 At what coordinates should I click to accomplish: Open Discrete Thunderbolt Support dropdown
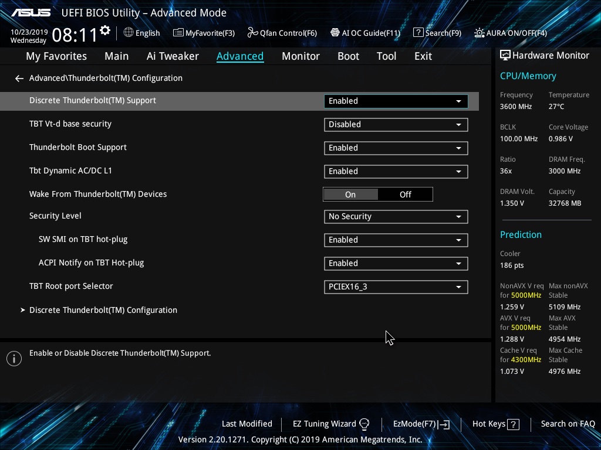pyautogui.click(x=396, y=101)
